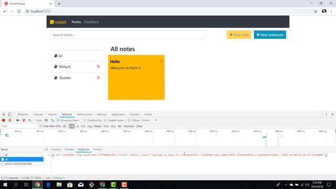
Task: Click the Search notes input field
Action: tap(128, 35)
